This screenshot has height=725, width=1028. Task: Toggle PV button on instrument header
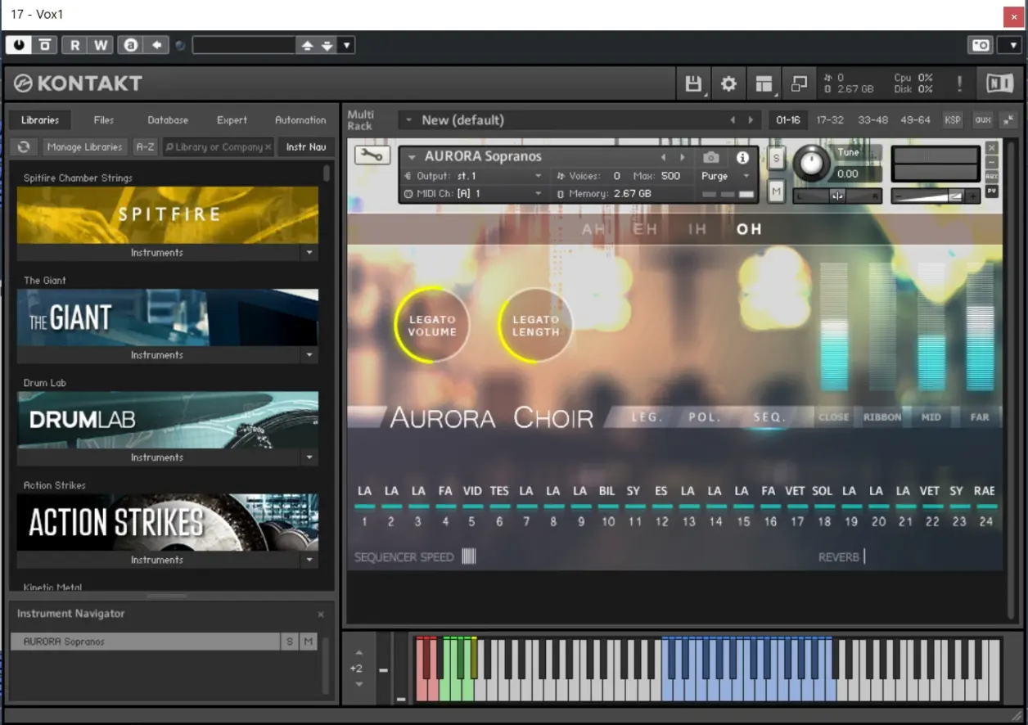[992, 191]
